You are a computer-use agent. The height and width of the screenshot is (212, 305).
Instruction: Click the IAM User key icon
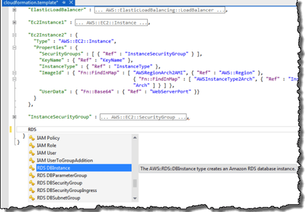(x=31, y=153)
